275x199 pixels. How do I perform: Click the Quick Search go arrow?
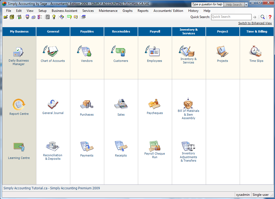255,17
